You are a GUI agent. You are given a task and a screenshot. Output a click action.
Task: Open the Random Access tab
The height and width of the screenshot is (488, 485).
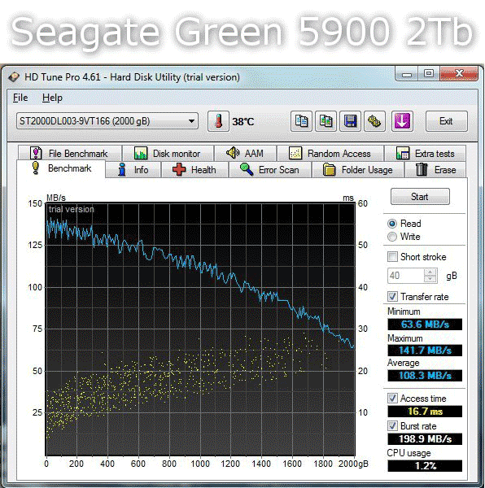(330, 153)
